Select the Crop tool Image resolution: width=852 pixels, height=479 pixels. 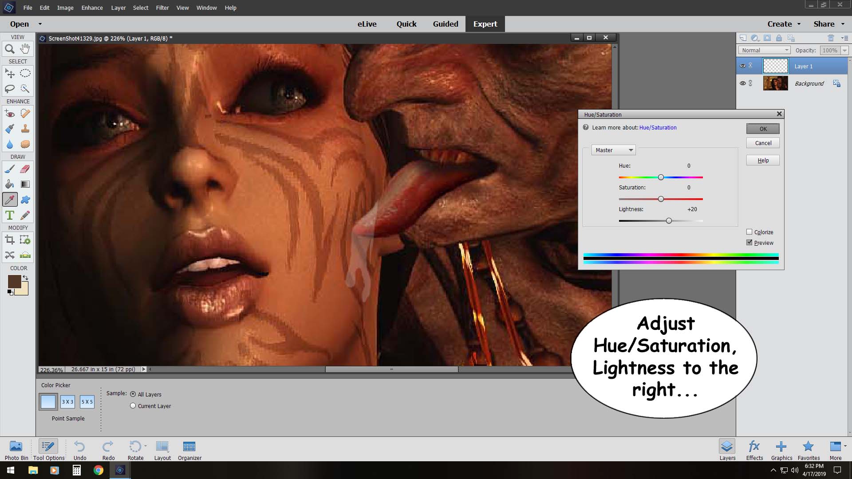pos(10,240)
